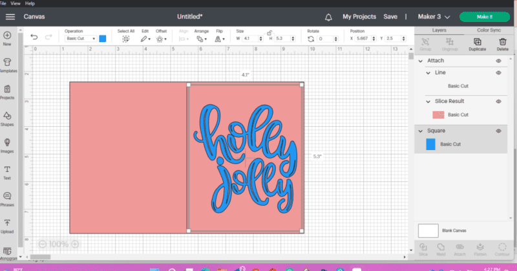Screen dimensions: 517x271
Task: Select the pink Slice Result layer swatch
Action: pos(438,115)
